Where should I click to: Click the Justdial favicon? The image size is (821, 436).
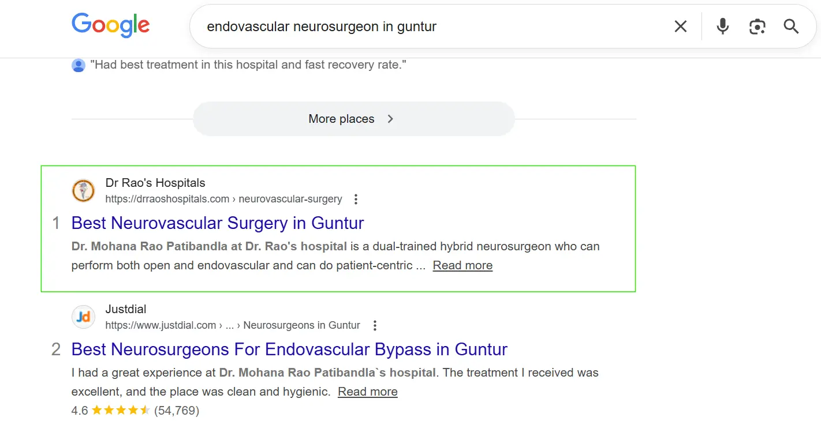tap(83, 317)
